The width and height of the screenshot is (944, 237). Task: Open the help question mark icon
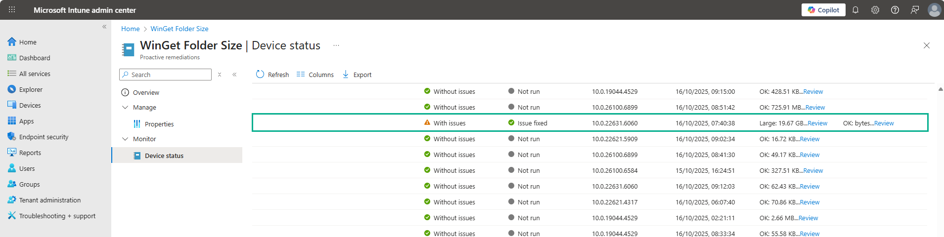(x=895, y=10)
